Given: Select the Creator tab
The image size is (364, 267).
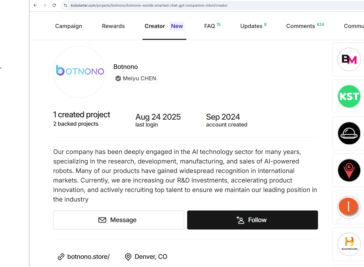Looking at the screenshot, I should 155,26.
